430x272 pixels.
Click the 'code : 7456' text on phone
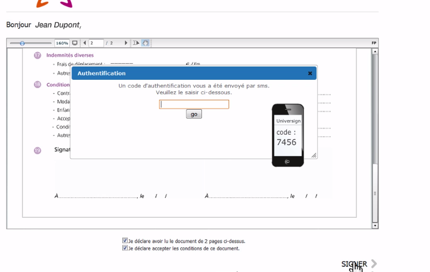point(286,137)
